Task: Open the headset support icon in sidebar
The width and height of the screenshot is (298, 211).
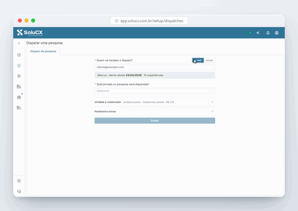Action: (19, 191)
